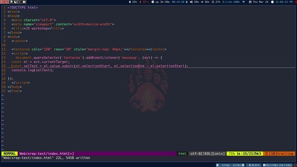Click addEventListener on line 13
This screenshot has width=297, height=167.
(x=102, y=58)
